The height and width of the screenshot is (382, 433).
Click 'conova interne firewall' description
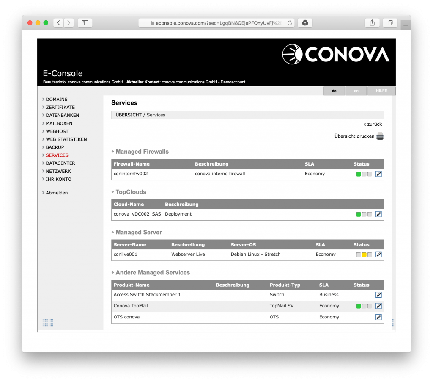(x=220, y=174)
